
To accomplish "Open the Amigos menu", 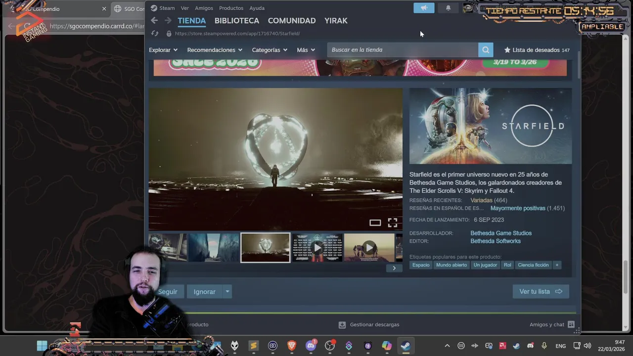I will coord(204,8).
